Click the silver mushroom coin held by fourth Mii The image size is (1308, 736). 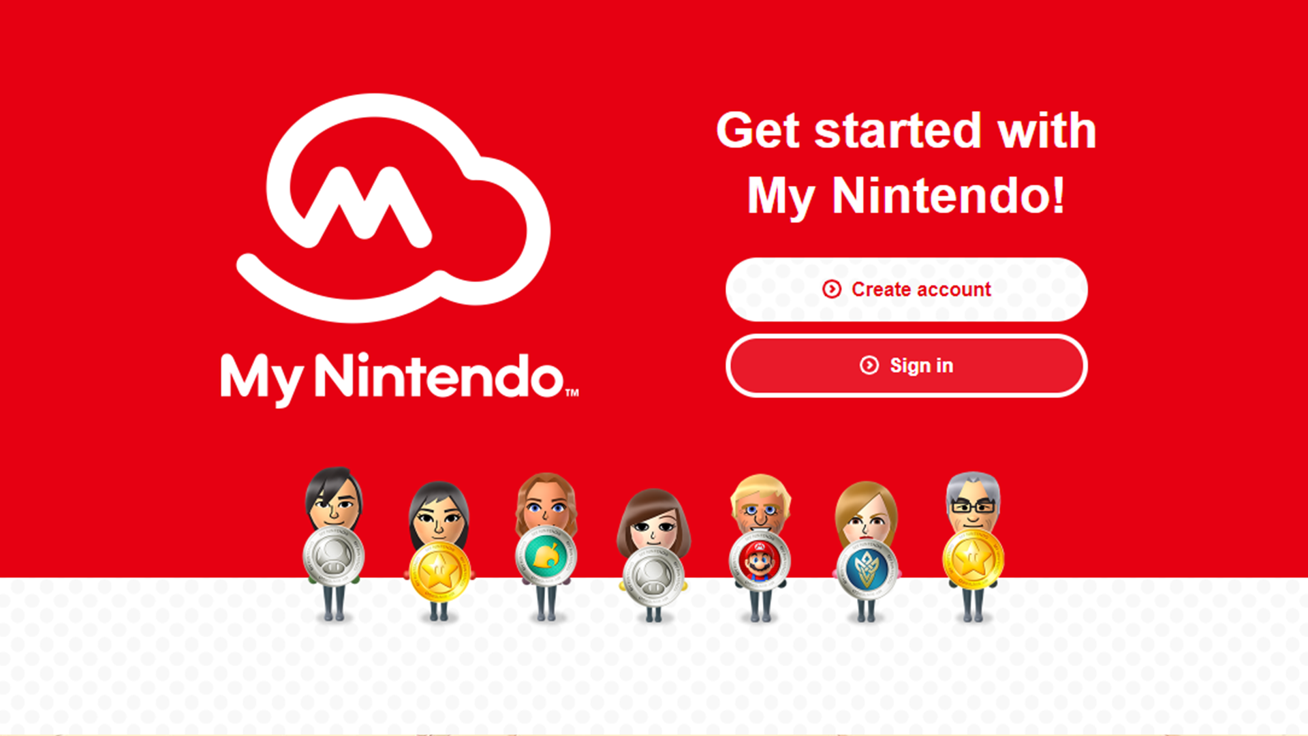pyautogui.click(x=653, y=577)
